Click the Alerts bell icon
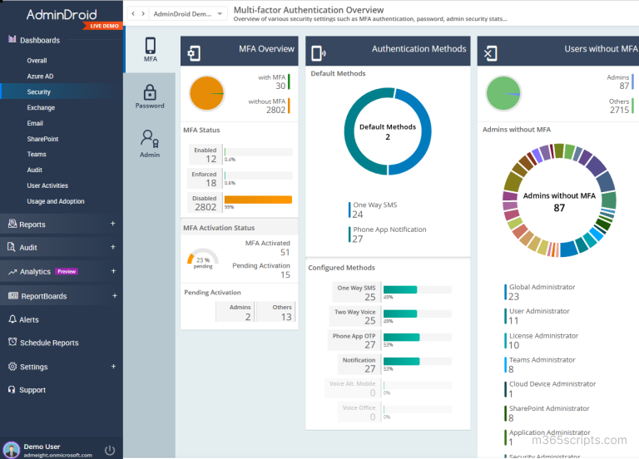639x459 pixels. click(12, 319)
